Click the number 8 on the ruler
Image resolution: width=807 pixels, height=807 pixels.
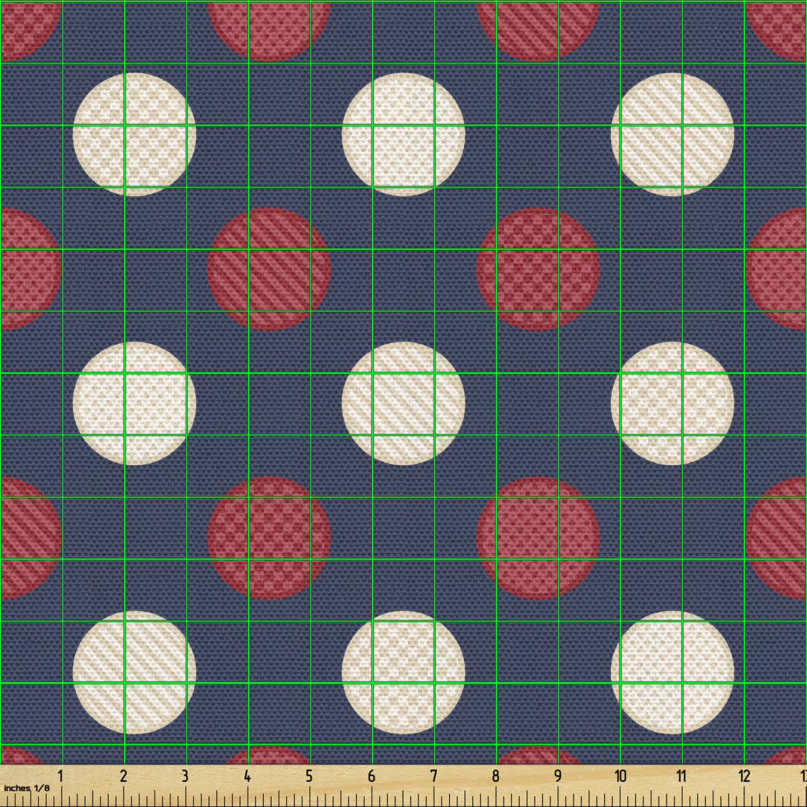tap(495, 776)
